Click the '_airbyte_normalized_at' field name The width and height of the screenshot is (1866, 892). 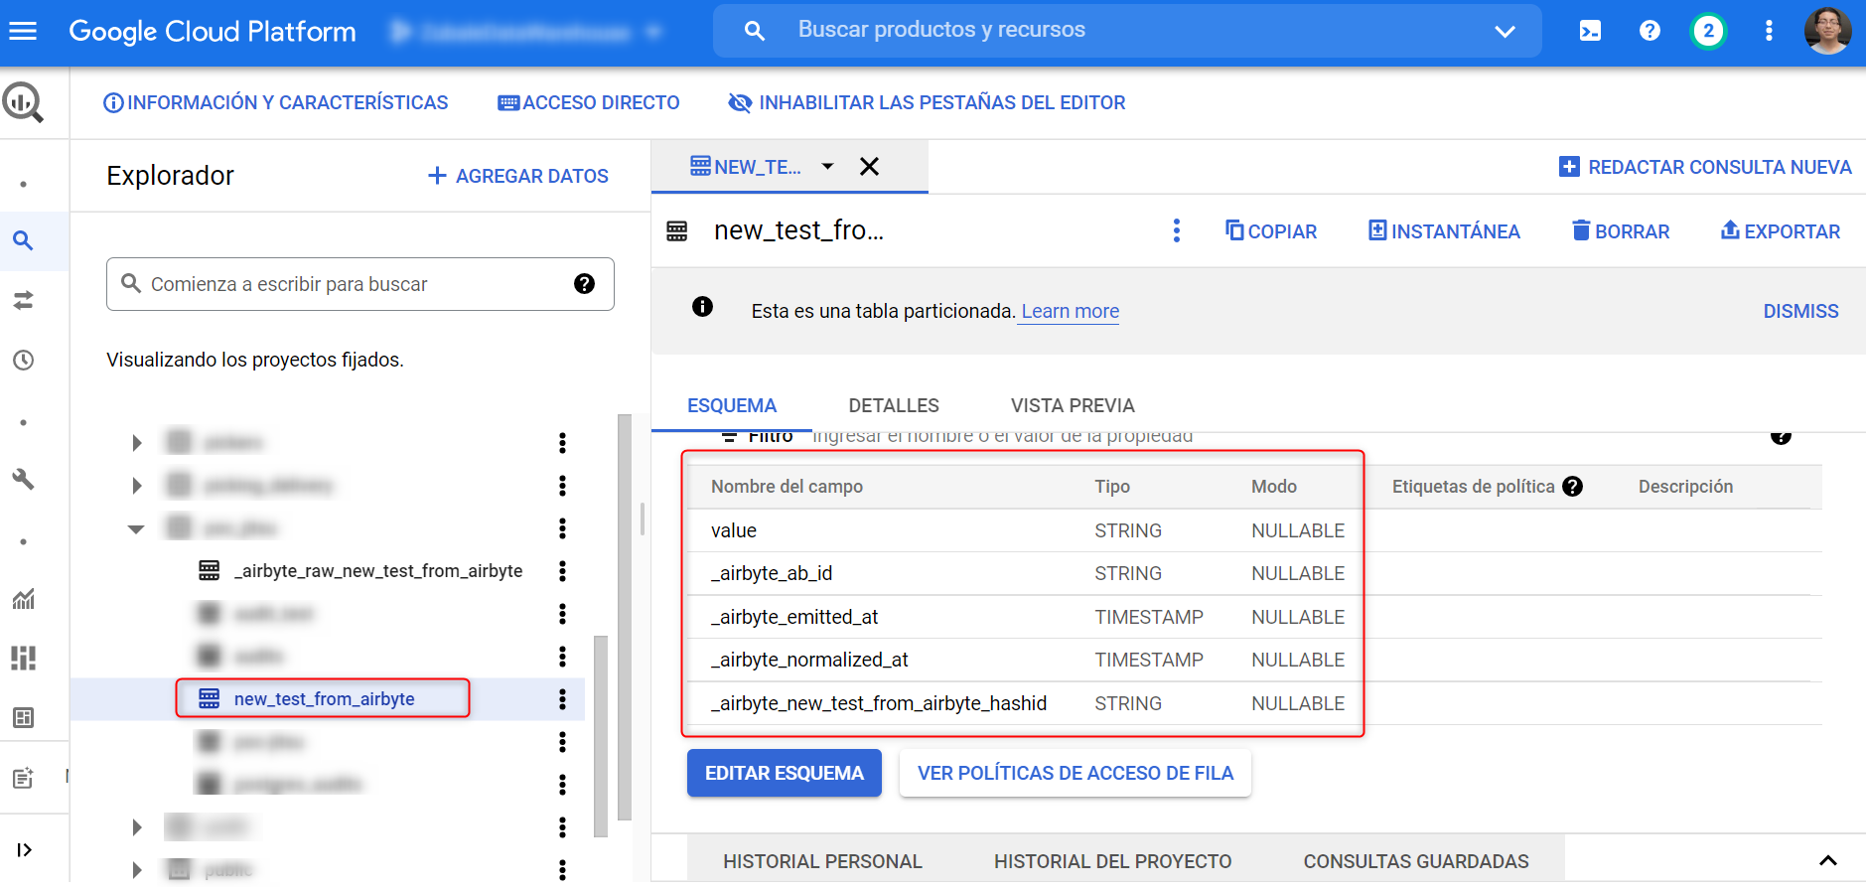pyautogui.click(x=809, y=660)
